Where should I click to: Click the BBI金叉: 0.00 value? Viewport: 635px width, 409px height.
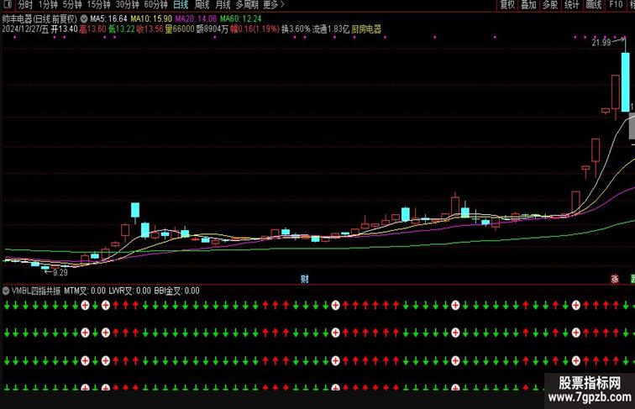pos(176,291)
